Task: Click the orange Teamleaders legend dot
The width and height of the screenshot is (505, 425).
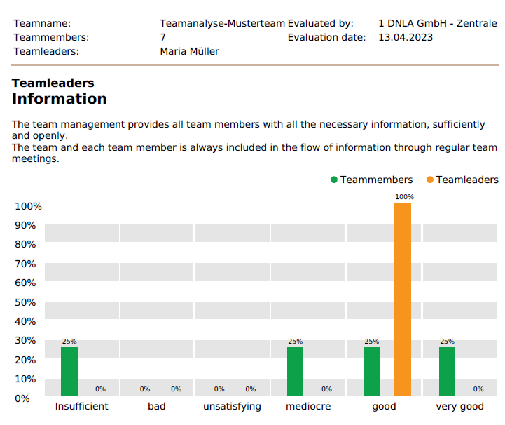Action: click(429, 180)
